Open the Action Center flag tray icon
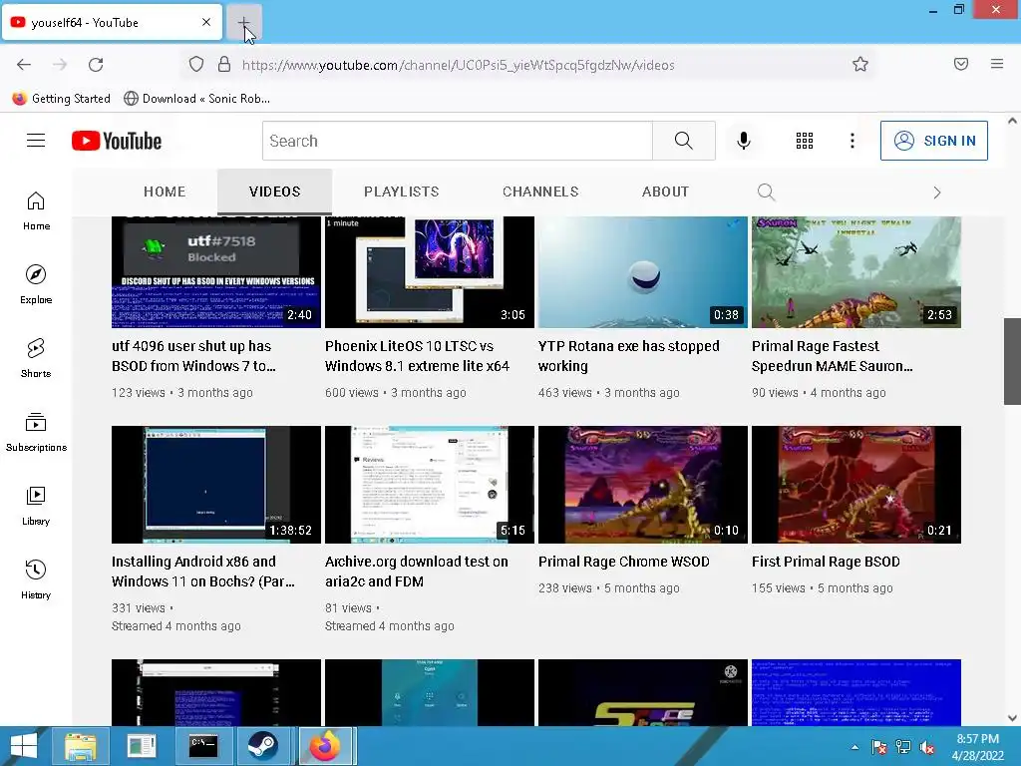The height and width of the screenshot is (766, 1021). click(x=879, y=747)
